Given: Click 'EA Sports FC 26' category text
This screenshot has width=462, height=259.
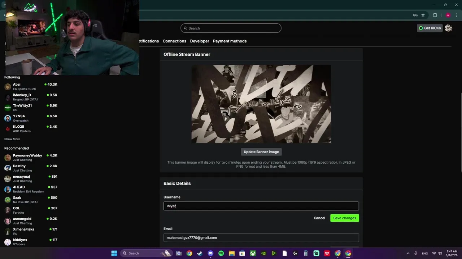Looking at the screenshot, I should coord(24,89).
